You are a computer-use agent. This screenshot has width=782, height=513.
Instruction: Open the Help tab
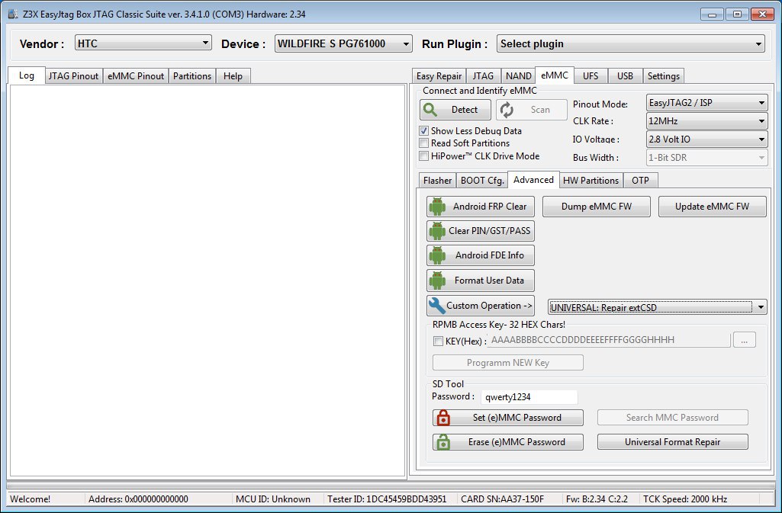233,76
